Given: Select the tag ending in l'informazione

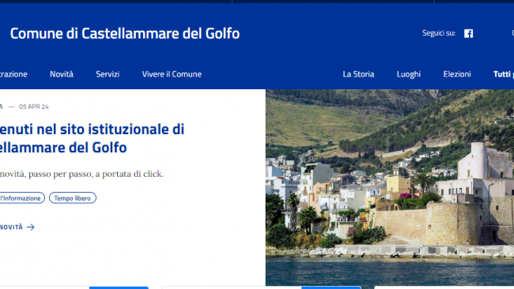Looking at the screenshot, I should tap(21, 198).
